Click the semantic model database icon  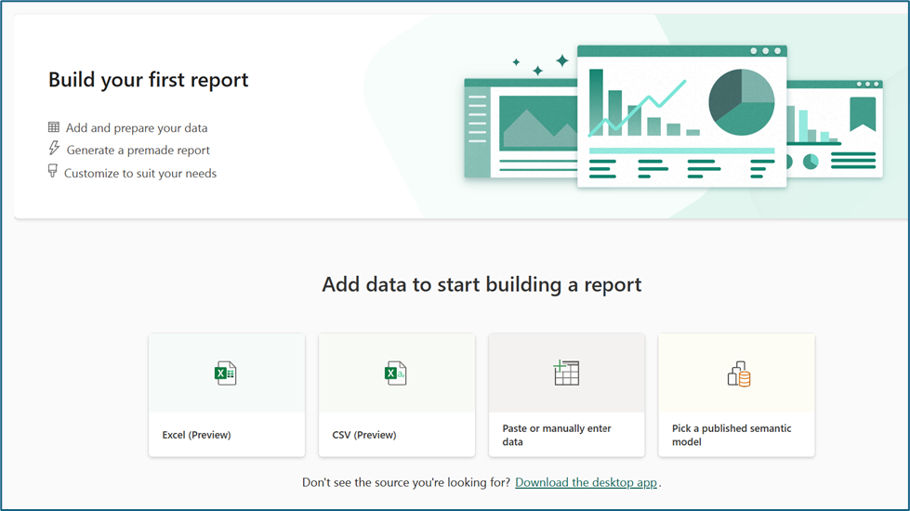coord(739,374)
